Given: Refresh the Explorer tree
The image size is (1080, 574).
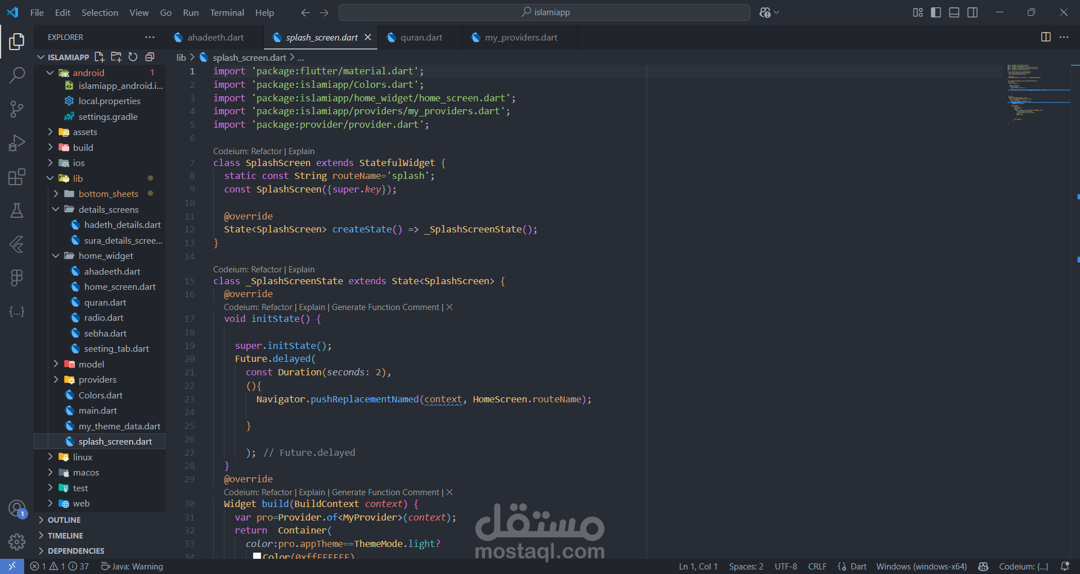Looking at the screenshot, I should click(x=133, y=57).
